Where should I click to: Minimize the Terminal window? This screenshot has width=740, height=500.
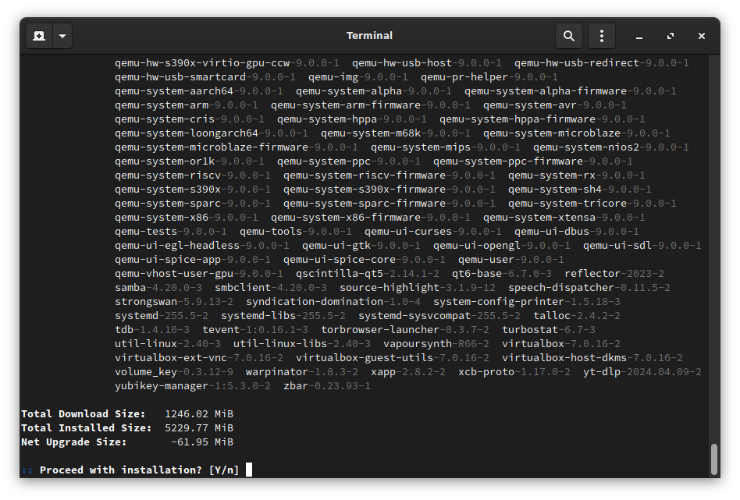(x=639, y=36)
